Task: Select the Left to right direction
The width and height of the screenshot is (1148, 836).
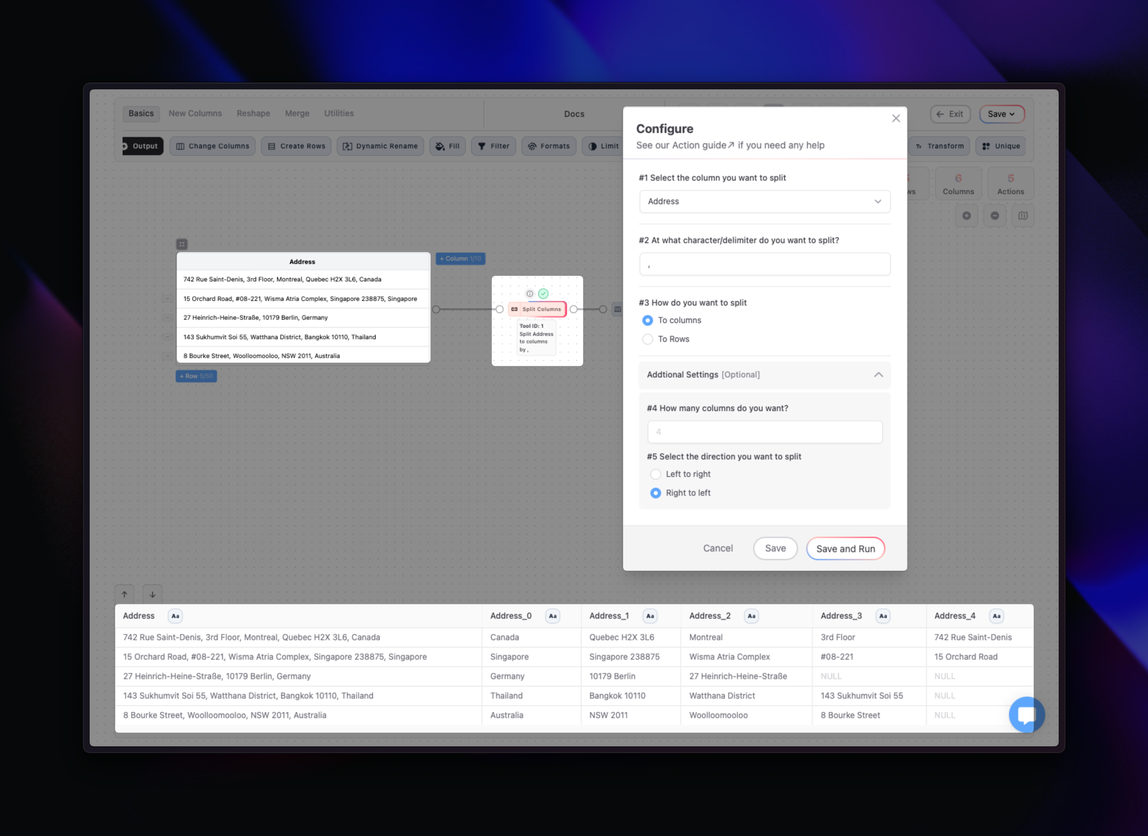Action: coord(655,475)
